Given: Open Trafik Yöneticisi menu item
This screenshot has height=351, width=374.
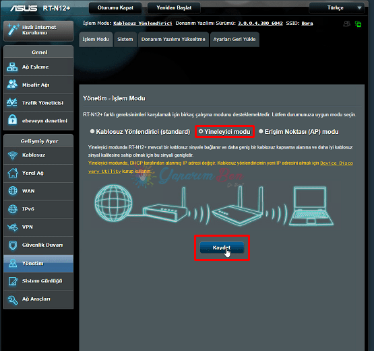Looking at the screenshot, I should pyautogui.click(x=38, y=103).
